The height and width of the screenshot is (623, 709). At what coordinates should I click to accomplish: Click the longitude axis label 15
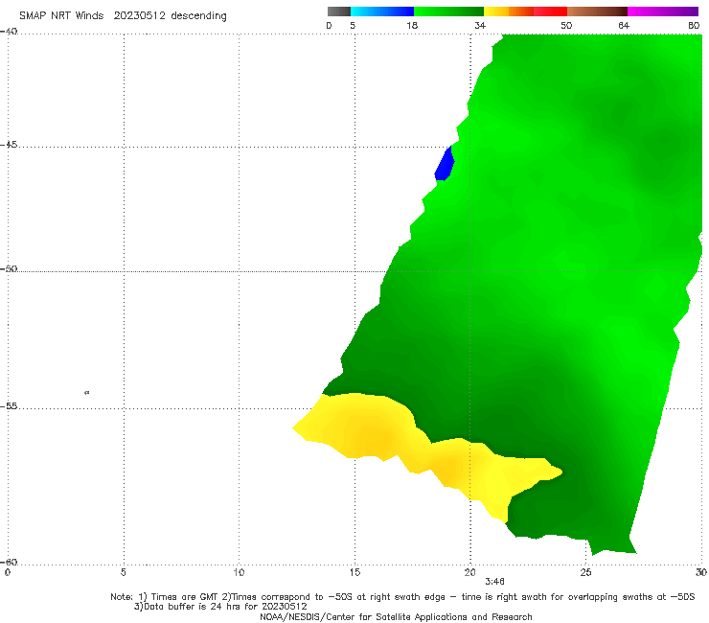pyautogui.click(x=354, y=572)
